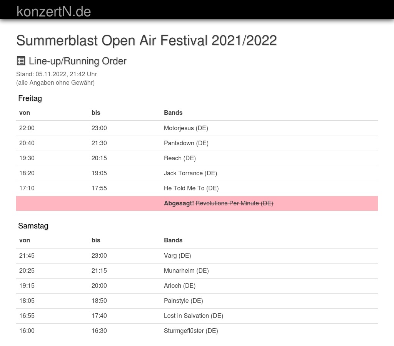Open Jack Torrance (DE) entry

pyautogui.click(x=190, y=173)
